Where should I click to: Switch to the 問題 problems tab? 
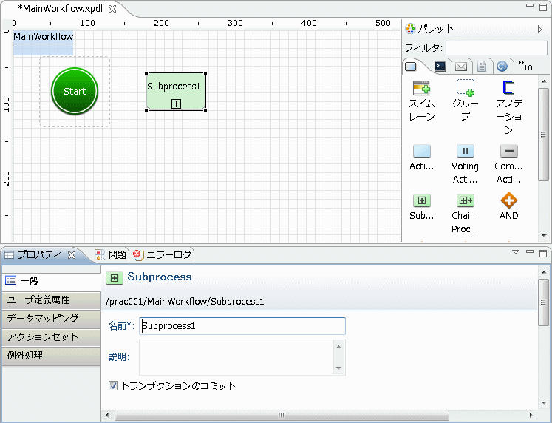pos(111,254)
